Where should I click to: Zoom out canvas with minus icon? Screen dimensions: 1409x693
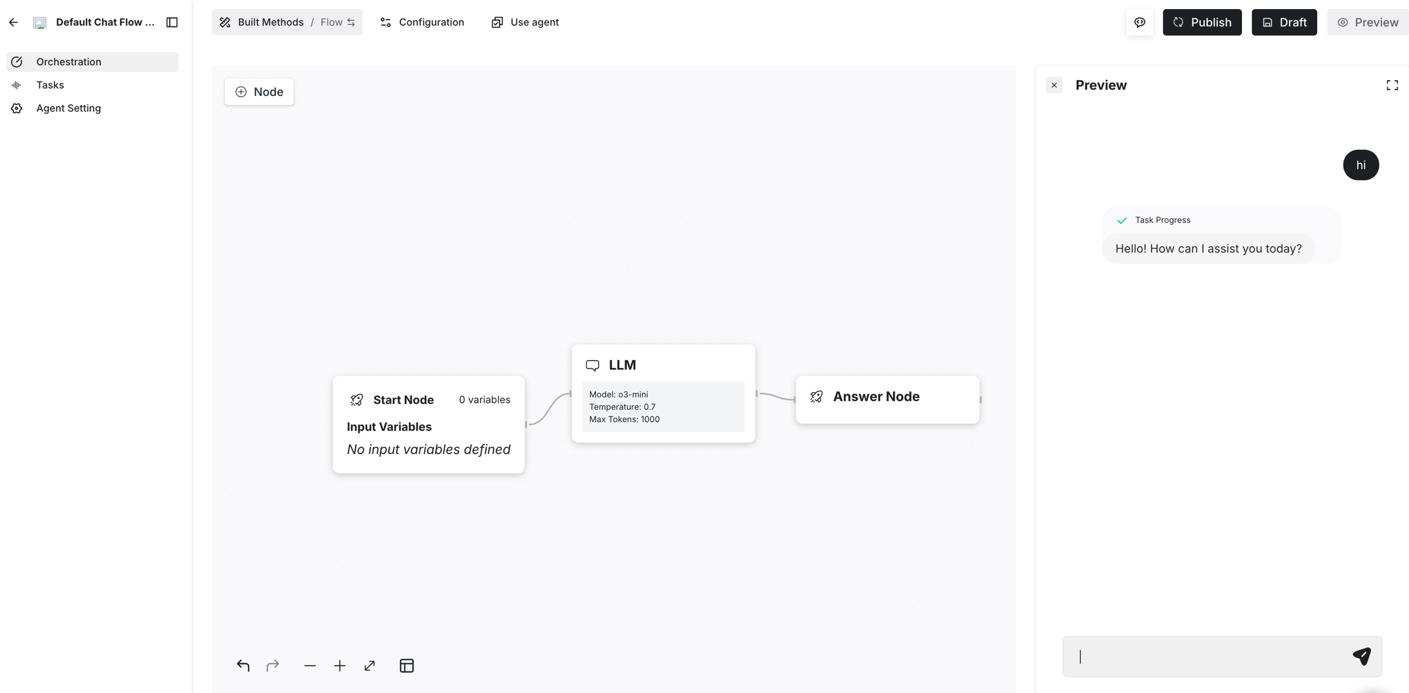(310, 665)
